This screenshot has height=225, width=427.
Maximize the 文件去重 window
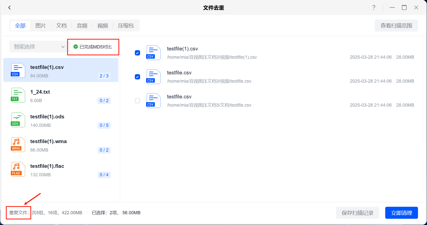click(404, 8)
